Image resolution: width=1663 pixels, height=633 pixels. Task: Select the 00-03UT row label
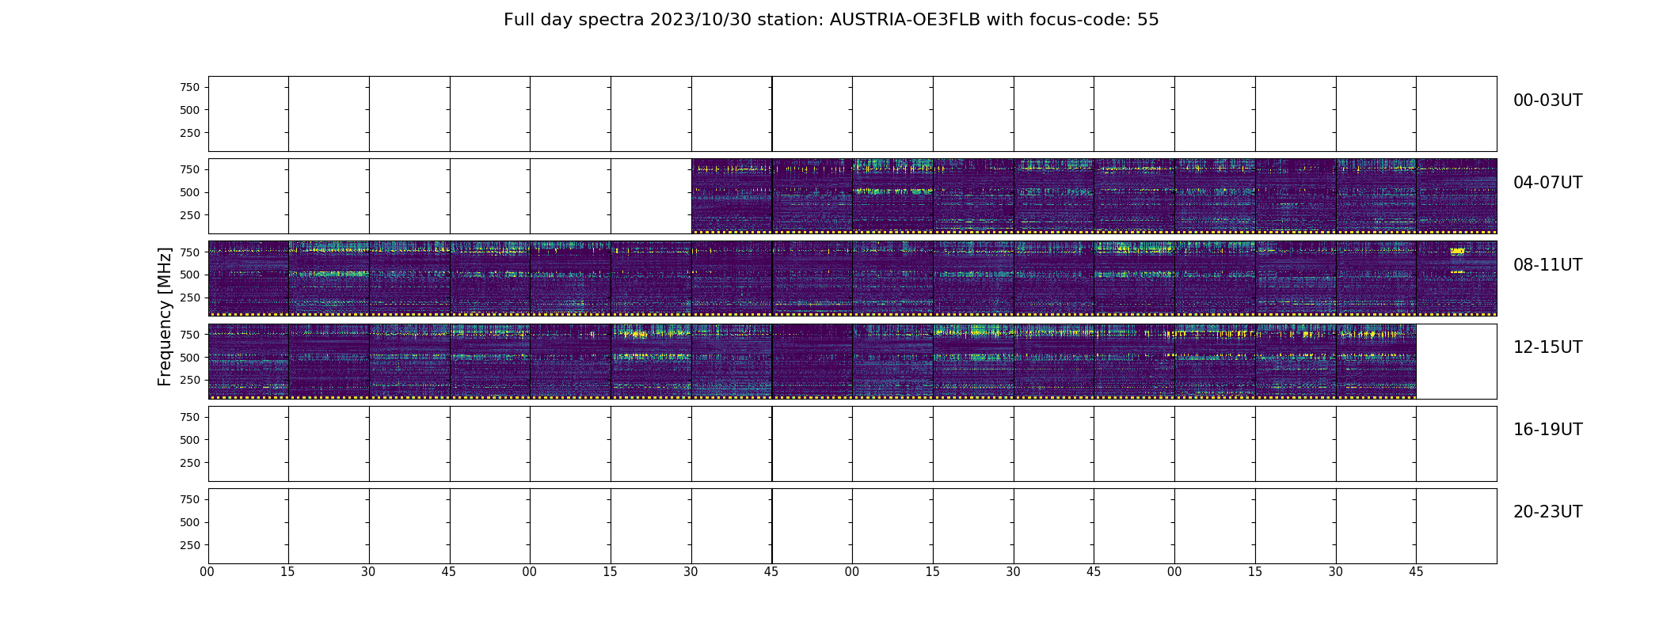(x=1547, y=100)
